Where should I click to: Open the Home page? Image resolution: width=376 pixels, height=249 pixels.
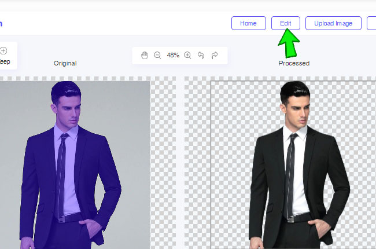coord(249,23)
